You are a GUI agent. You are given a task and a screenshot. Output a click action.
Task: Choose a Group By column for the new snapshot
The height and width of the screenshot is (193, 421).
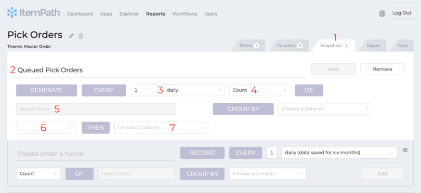coord(268,174)
